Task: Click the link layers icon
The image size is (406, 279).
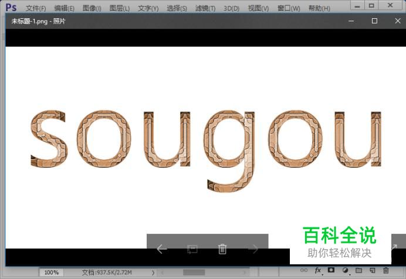Action: [304, 270]
